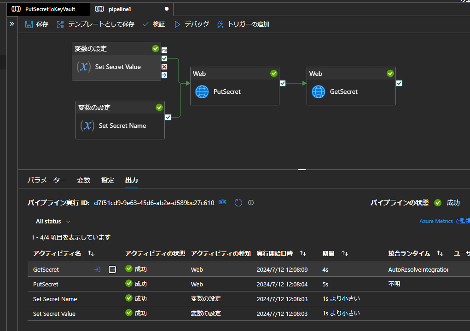This screenshot has height=331, width=470.
Task: Click the success connector on Set Secret Name
Action: (168, 117)
